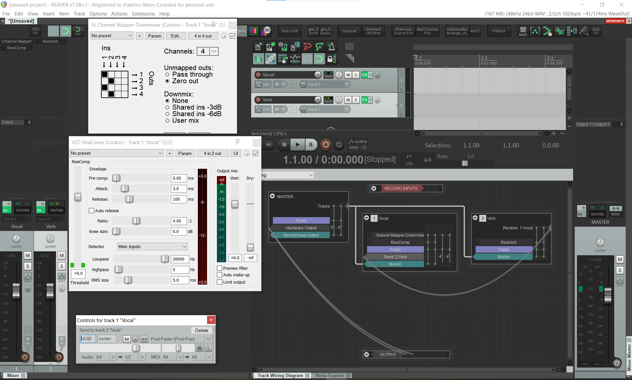Mute the Vocal track in arrange panel

coord(348,75)
